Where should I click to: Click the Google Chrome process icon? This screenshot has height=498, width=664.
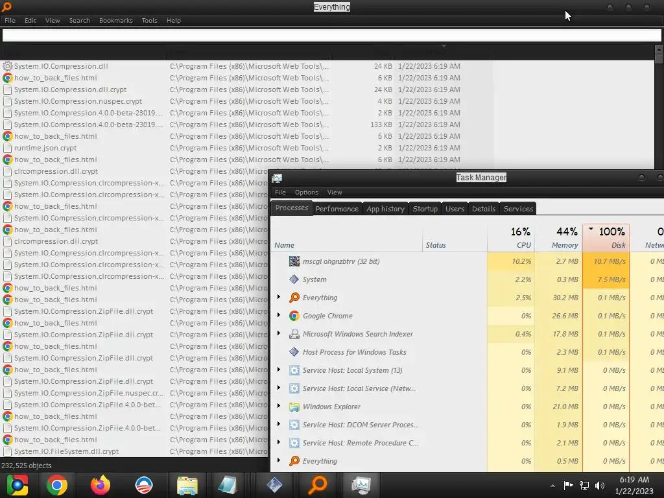(x=294, y=316)
